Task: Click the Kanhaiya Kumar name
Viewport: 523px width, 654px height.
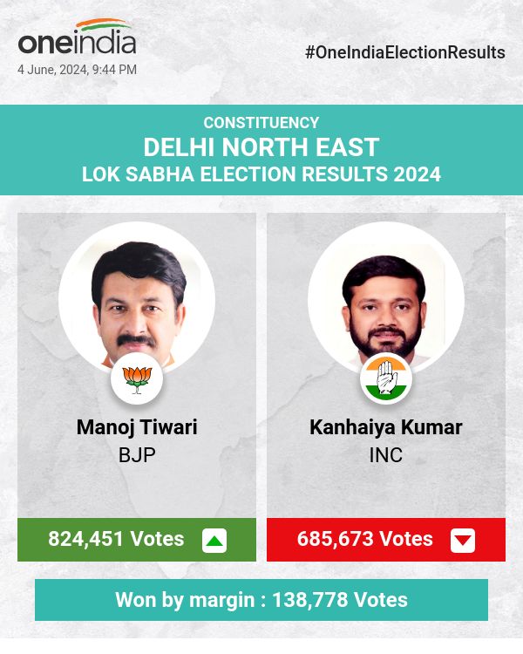Action: click(386, 427)
